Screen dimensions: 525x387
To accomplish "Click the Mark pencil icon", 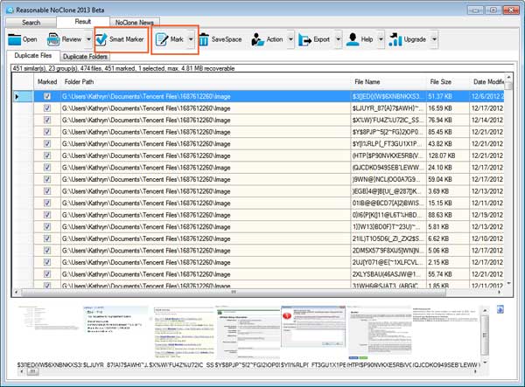I will pyautogui.click(x=162, y=39).
